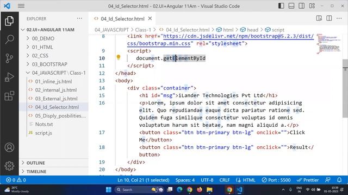Click Go Live Port 5500 status item
This screenshot has height=195, width=348.
(x=276, y=180)
